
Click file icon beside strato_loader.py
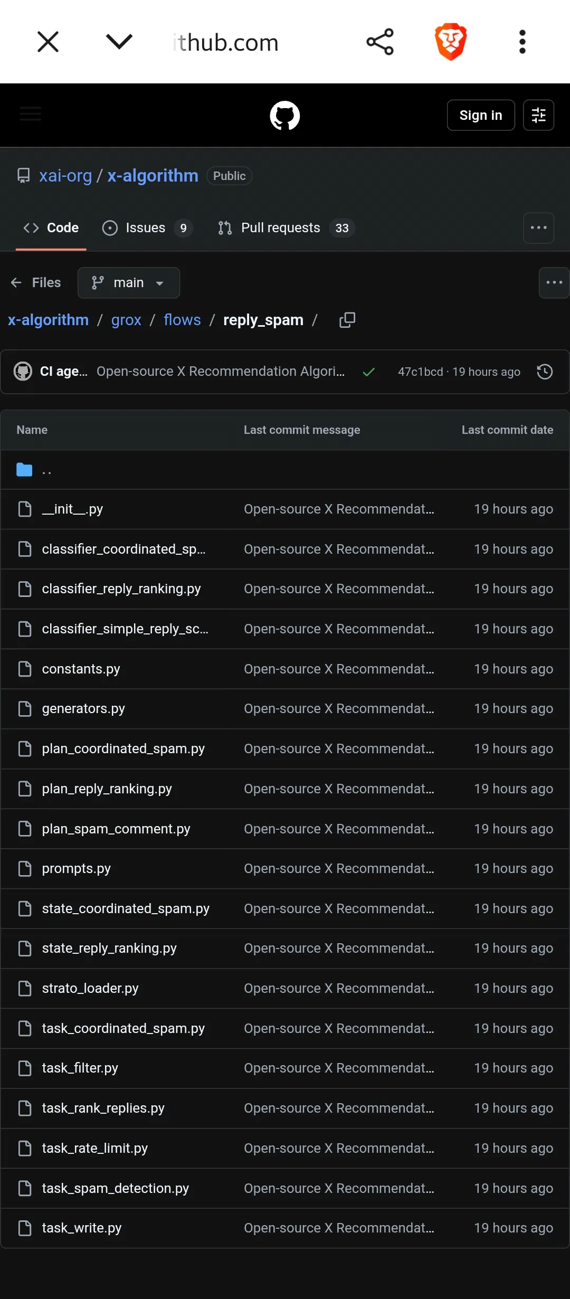coord(25,989)
